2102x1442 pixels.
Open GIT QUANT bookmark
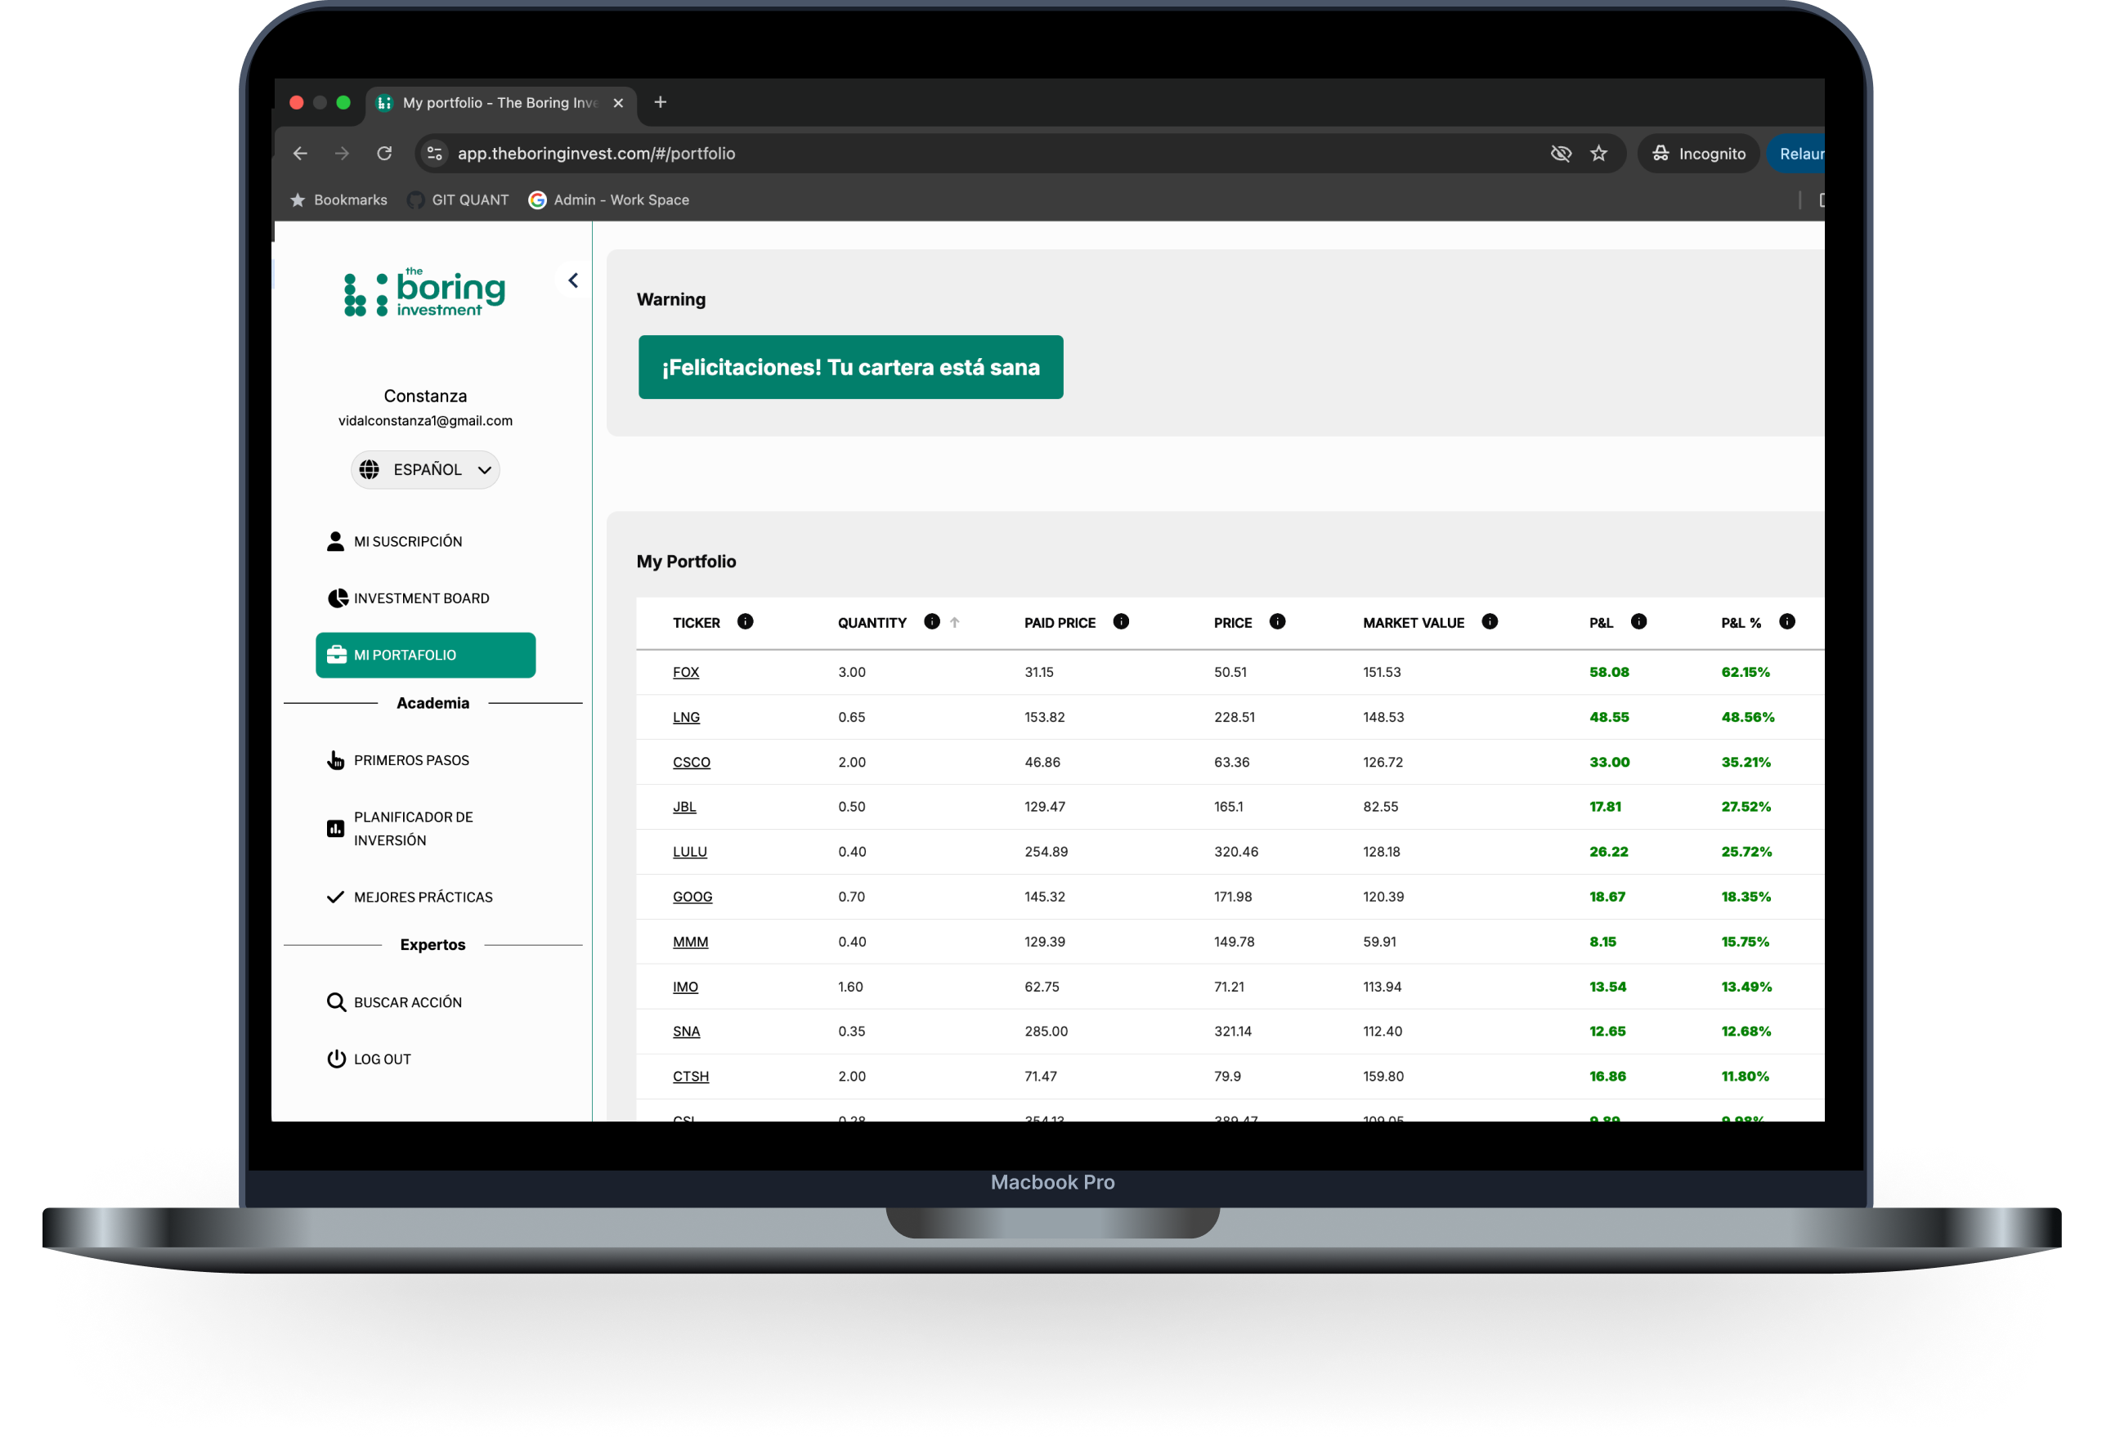(459, 199)
